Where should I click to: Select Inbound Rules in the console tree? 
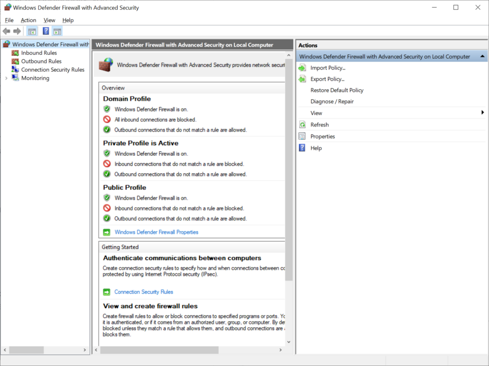pyautogui.click(x=39, y=52)
